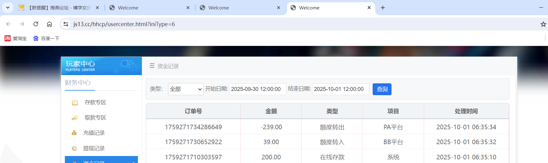Click the 存款专区 card icon
Viewport: 548px width, 163px height.
point(75,103)
